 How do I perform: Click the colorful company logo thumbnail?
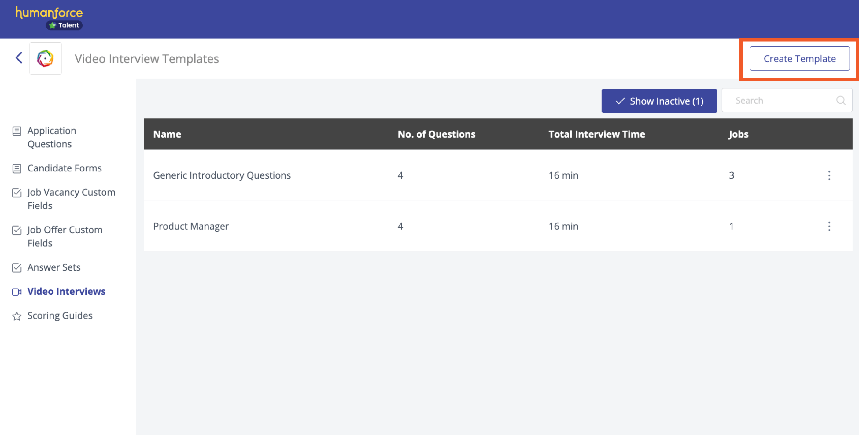(45, 58)
